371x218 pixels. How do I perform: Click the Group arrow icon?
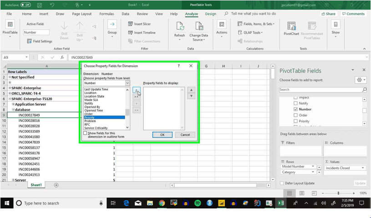coord(112,24)
